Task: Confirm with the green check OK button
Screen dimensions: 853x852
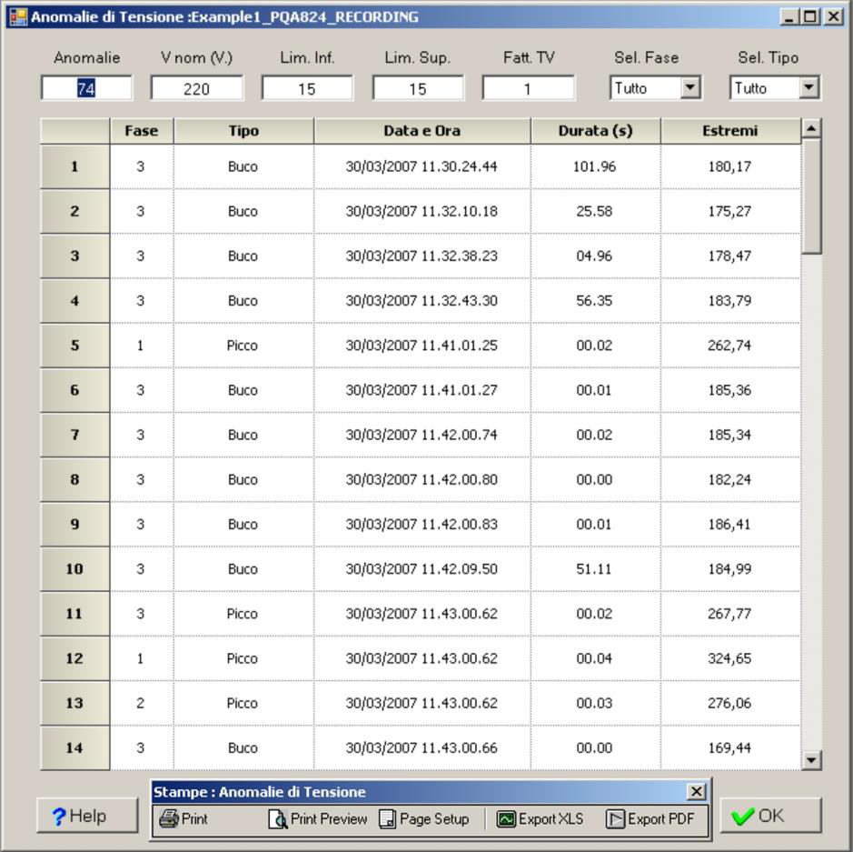Action: tap(769, 816)
